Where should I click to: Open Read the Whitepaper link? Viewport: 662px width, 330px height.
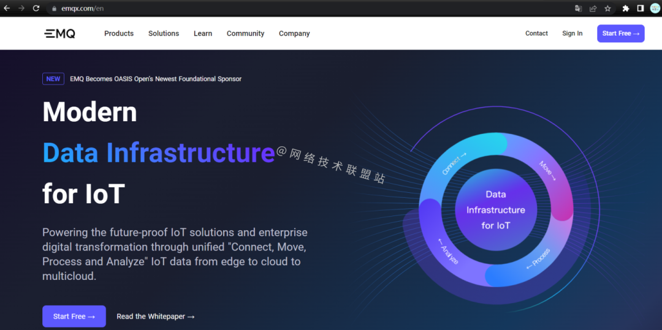(x=155, y=316)
